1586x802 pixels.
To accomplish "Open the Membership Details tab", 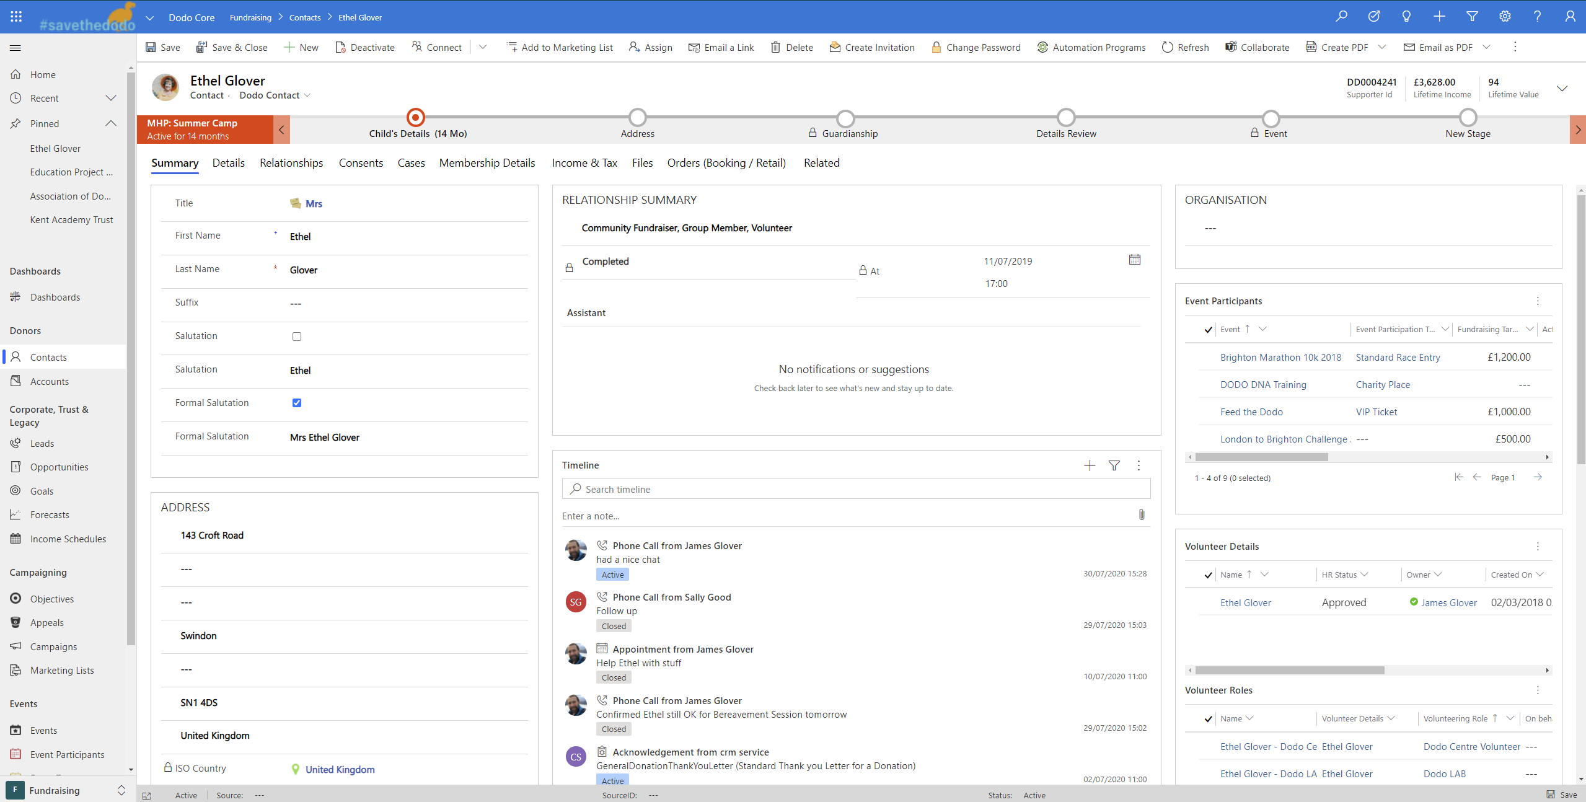I will [487, 163].
